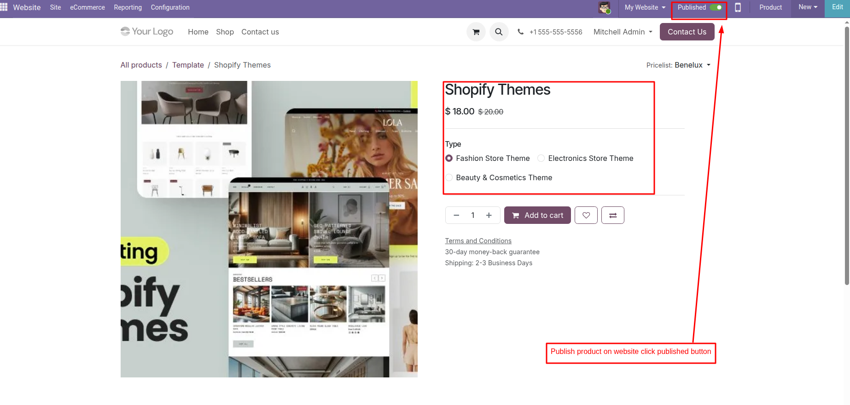Expand the My Website selector

[x=645, y=7]
